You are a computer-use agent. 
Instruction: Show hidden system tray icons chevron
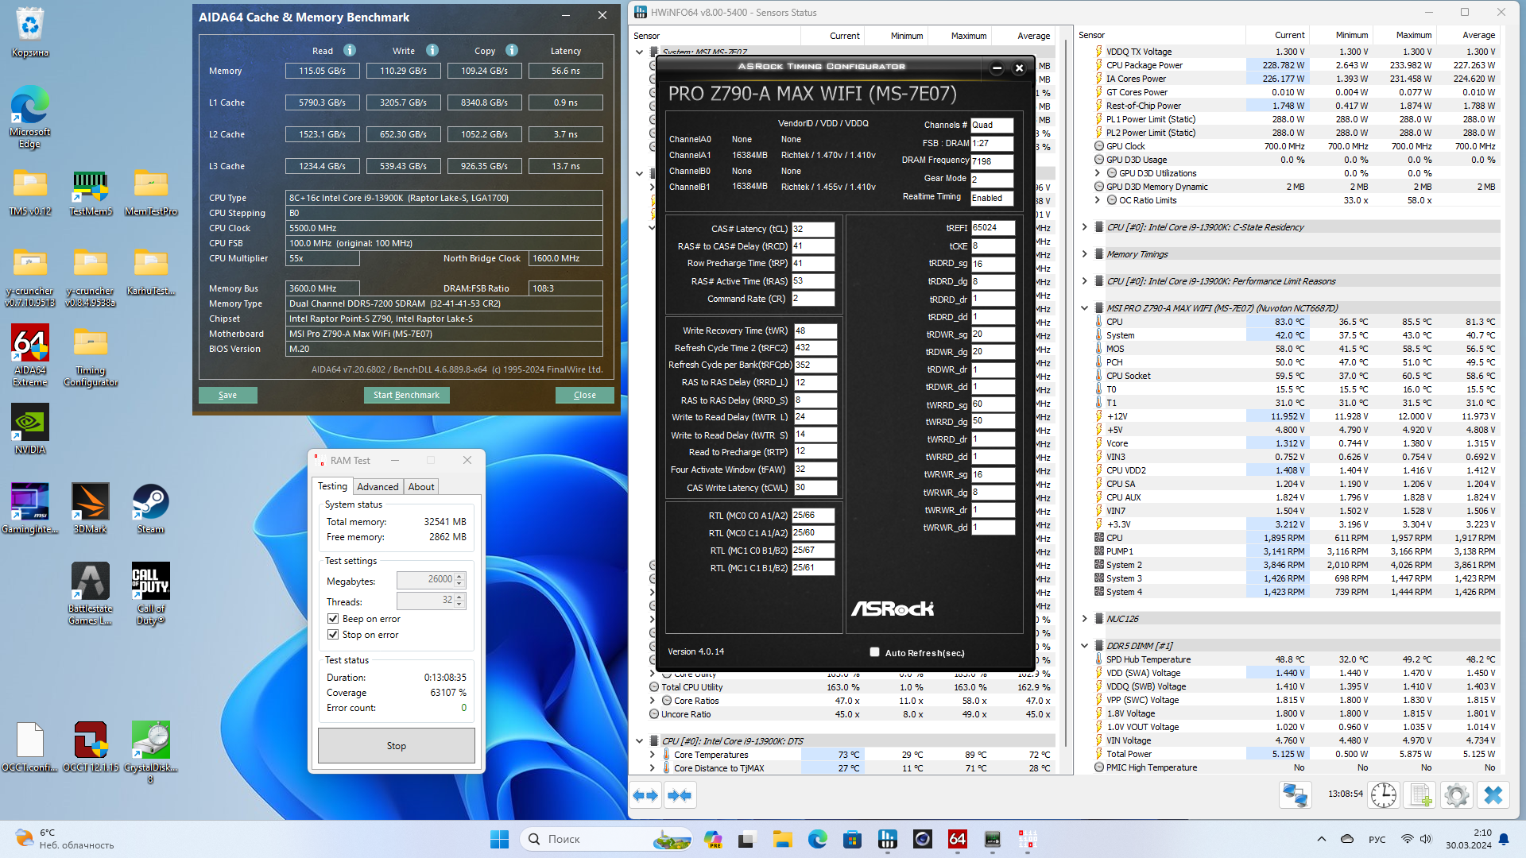tap(1321, 839)
